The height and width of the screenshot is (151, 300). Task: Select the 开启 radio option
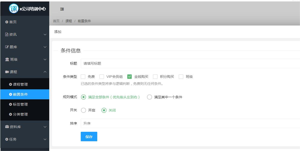pyautogui.click(x=83, y=110)
